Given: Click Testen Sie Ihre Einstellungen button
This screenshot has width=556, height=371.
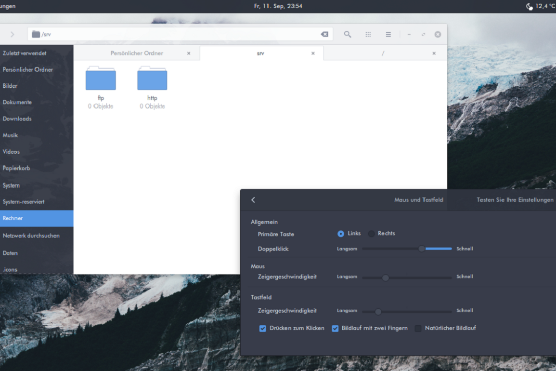Looking at the screenshot, I should pyautogui.click(x=515, y=199).
